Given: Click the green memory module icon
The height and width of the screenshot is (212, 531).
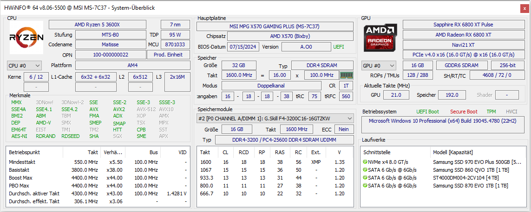Looking at the screenshot, I should (346, 75).
